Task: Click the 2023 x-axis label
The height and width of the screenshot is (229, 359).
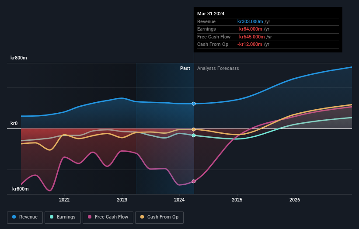Action: (x=122, y=200)
